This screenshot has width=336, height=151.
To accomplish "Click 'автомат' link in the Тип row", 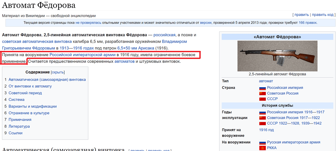I will pyautogui.click(x=266, y=81).
